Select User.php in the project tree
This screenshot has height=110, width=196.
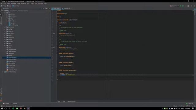pos(12,23)
